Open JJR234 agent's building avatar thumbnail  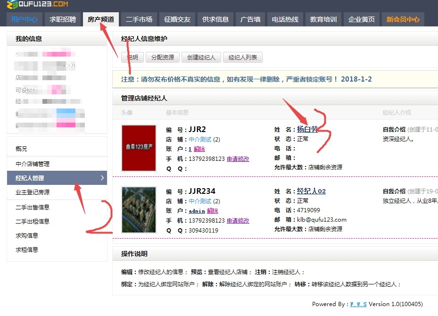139,209
